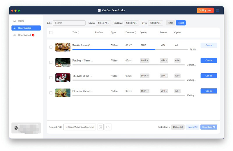Viewport: 233px width, 151px height.
Task: Click the Rookie Revue download progress bar
Action: click(x=130, y=50)
